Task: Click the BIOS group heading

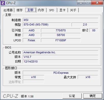Action: tap(8, 47)
